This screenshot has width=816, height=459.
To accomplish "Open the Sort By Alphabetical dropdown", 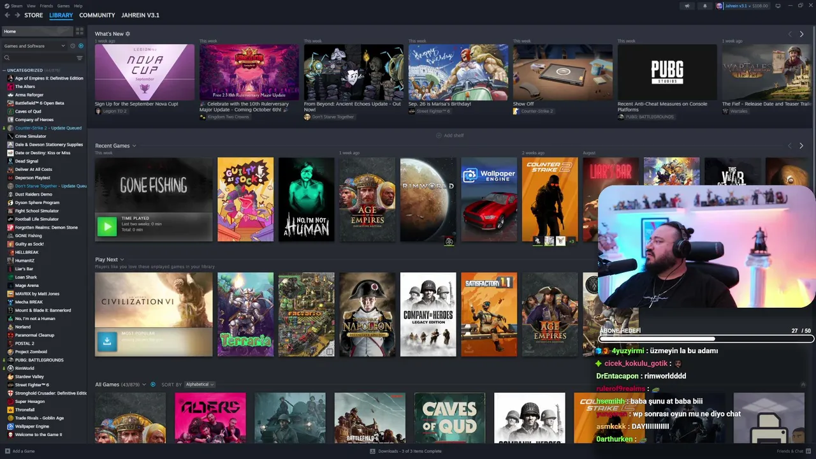I will point(200,384).
